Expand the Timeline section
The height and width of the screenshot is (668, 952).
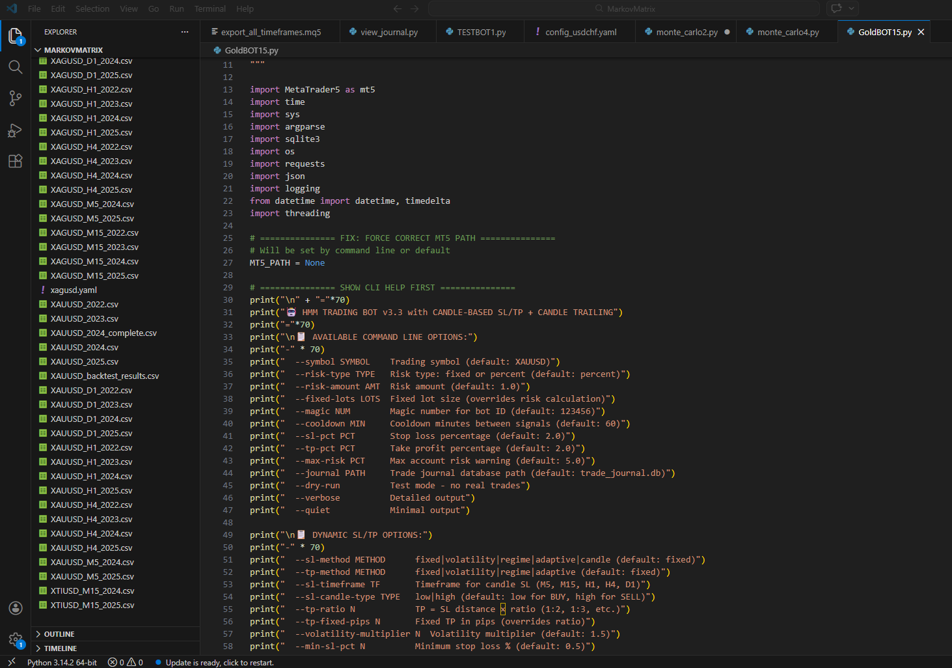coord(61,648)
